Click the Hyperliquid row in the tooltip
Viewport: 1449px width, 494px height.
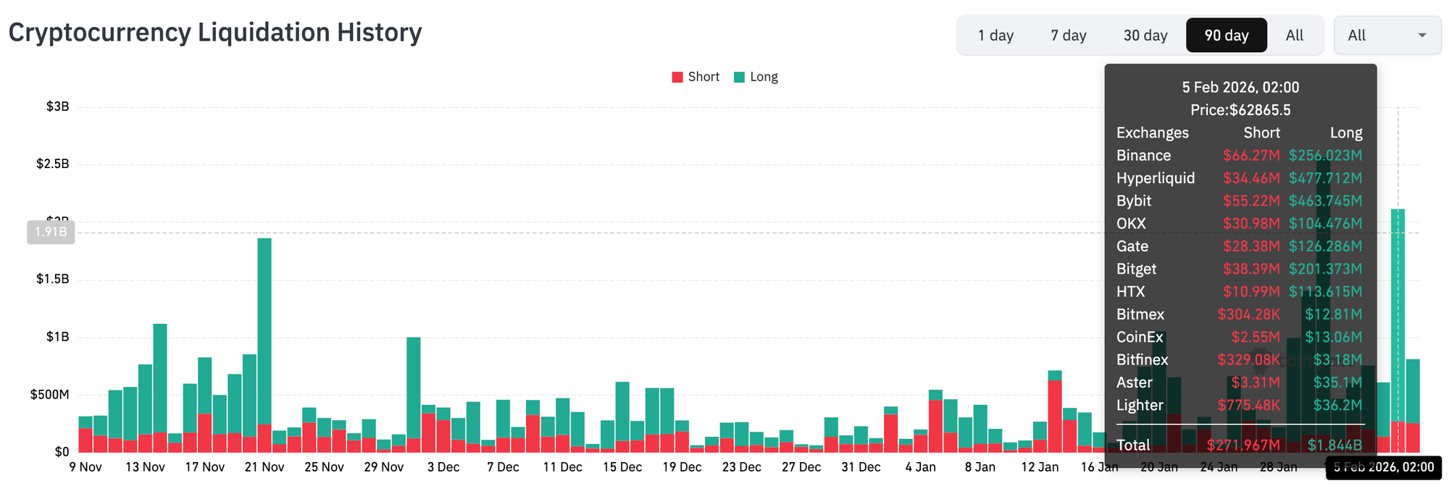[1239, 178]
